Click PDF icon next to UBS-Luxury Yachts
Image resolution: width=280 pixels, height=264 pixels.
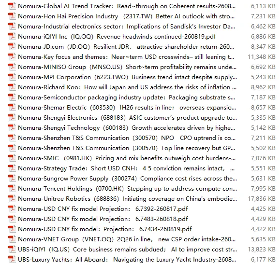click(x=12, y=260)
